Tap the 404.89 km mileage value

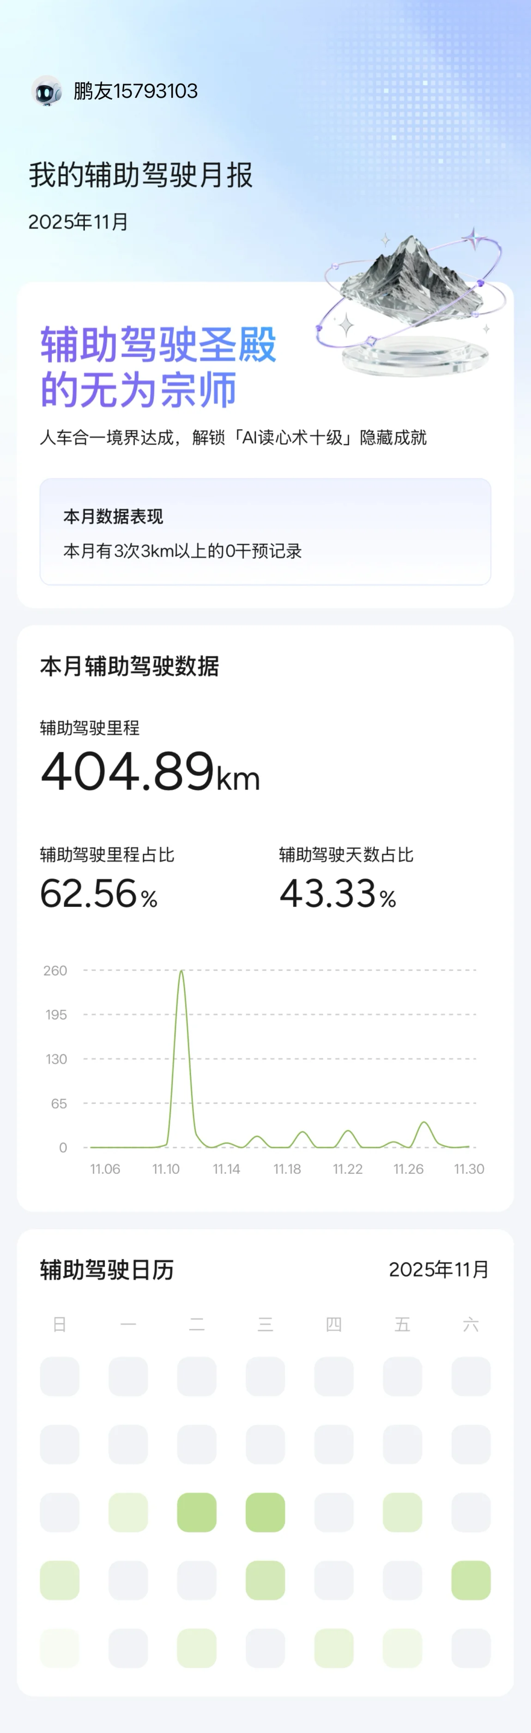tap(150, 772)
